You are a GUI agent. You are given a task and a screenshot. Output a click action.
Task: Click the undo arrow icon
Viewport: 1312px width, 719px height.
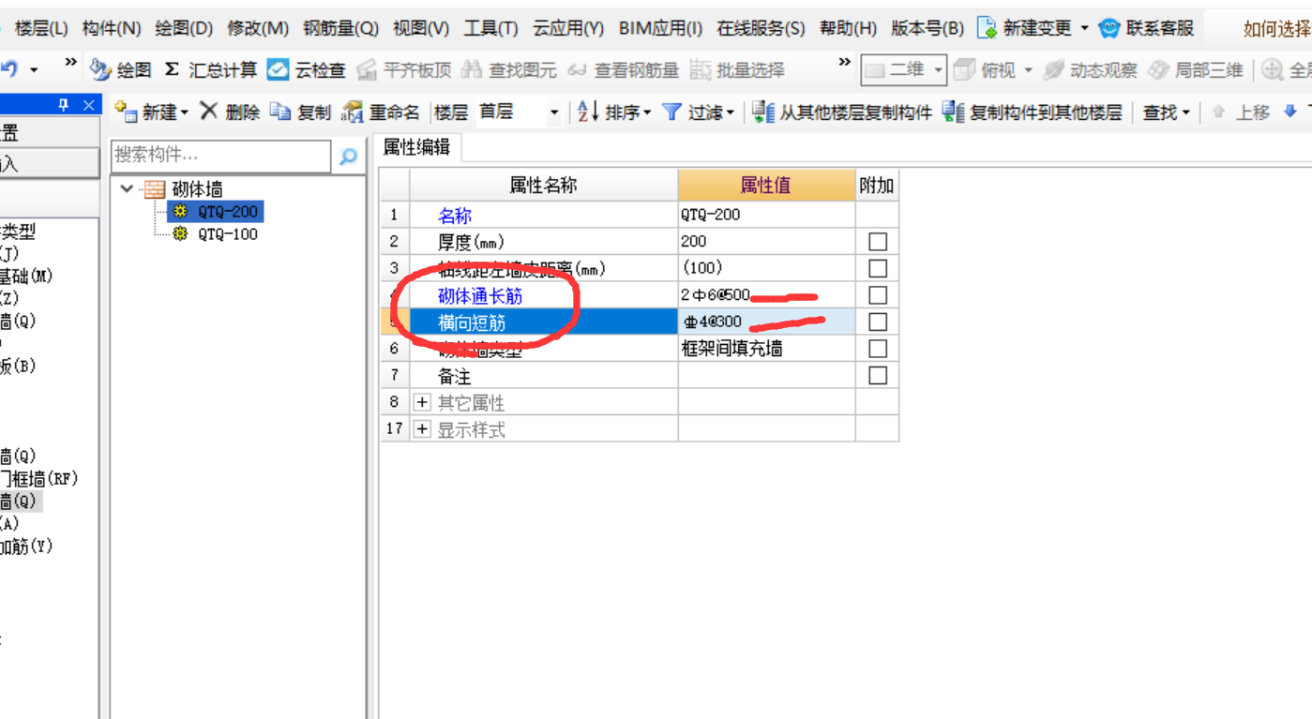click(x=10, y=68)
